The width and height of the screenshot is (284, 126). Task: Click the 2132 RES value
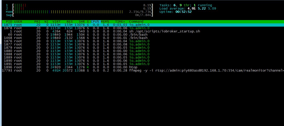(69, 38)
